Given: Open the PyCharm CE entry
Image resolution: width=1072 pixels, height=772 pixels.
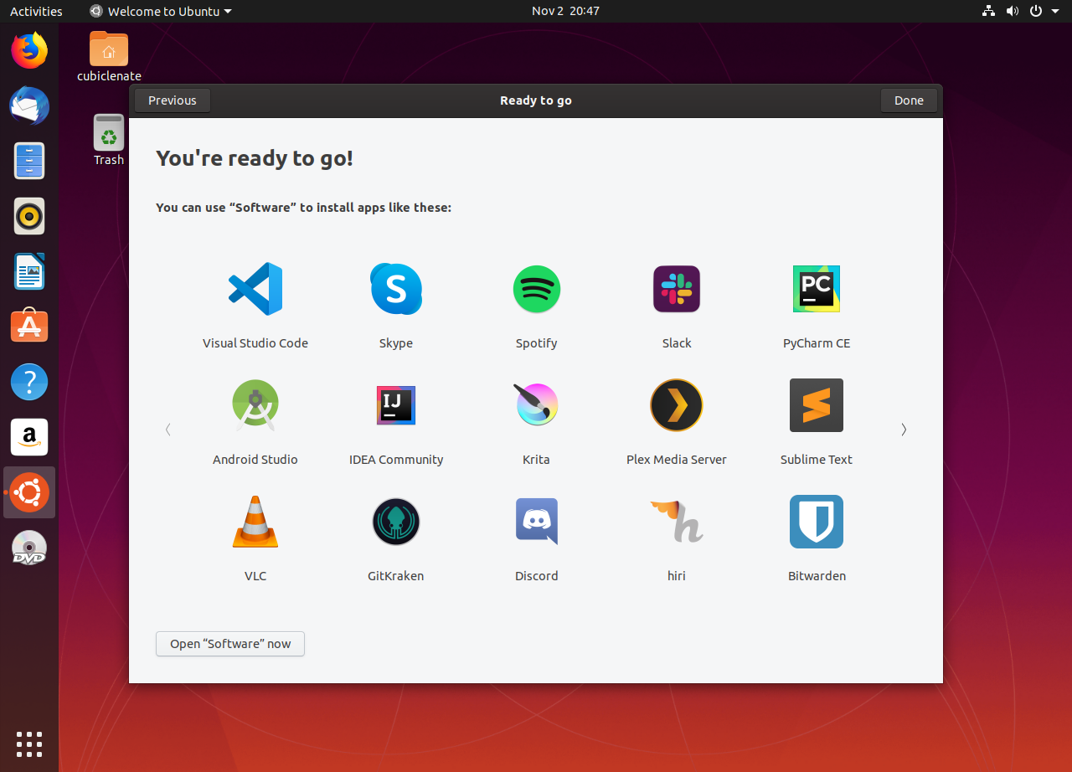Looking at the screenshot, I should click(816, 289).
